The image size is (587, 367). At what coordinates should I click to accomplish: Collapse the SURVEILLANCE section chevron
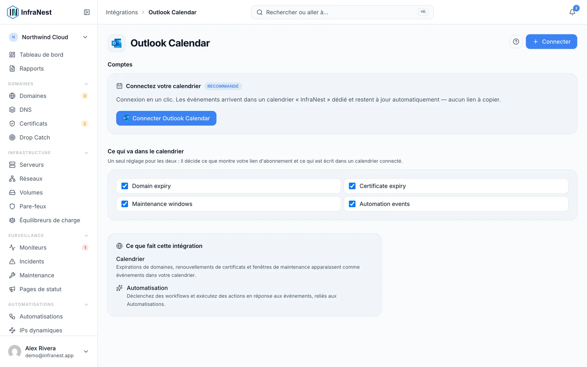click(86, 236)
